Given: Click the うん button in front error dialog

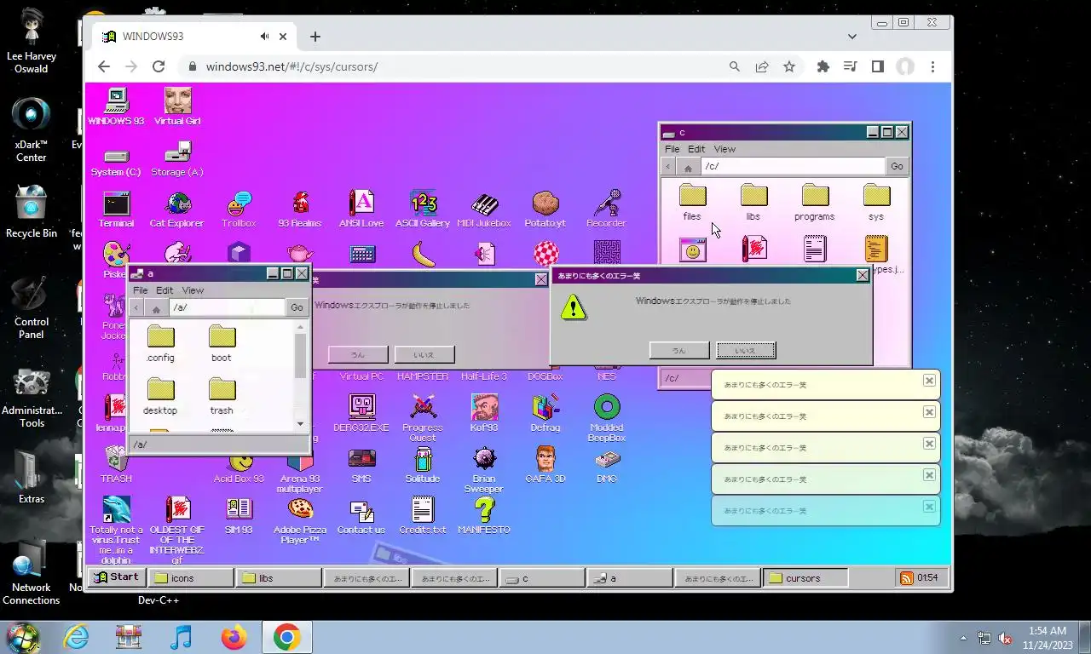Looking at the screenshot, I should (679, 350).
